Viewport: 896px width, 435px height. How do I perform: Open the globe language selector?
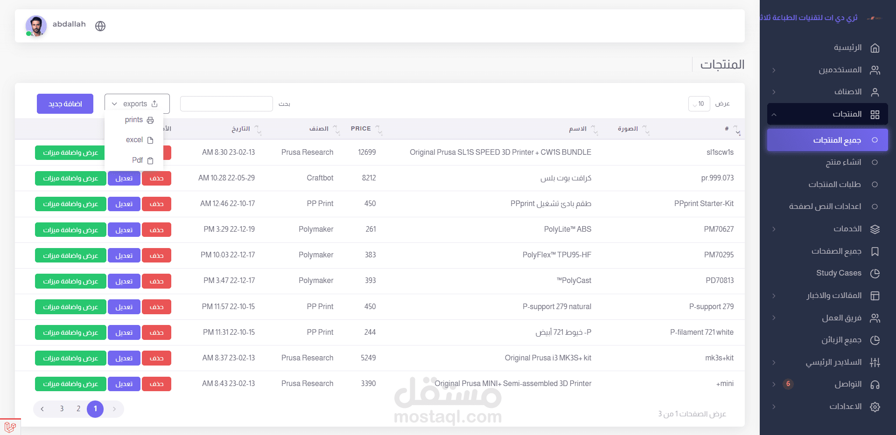100,26
